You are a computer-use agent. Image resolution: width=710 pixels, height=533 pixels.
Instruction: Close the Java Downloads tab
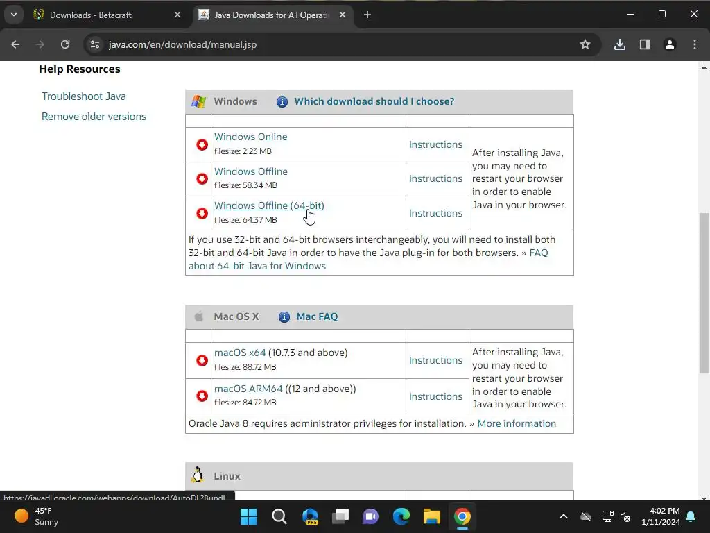(343, 15)
